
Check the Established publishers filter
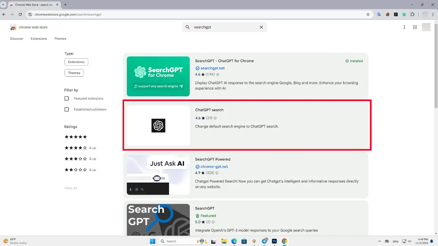click(x=67, y=109)
